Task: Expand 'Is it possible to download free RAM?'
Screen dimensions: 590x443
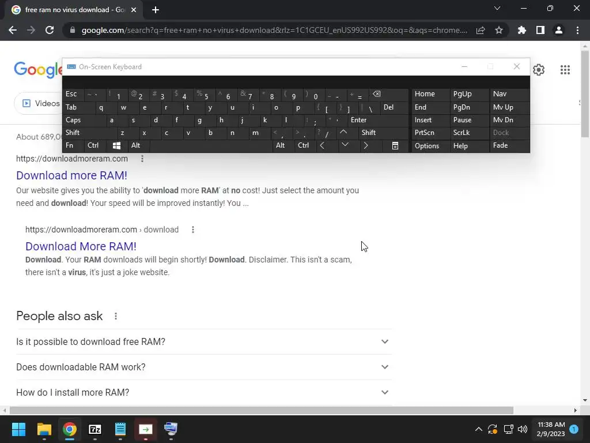Action: pos(203,341)
